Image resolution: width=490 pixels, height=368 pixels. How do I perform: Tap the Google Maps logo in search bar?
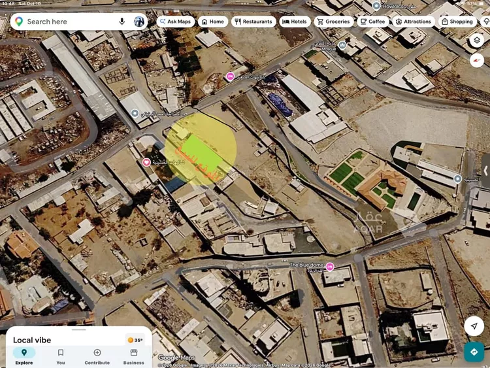point(19,22)
